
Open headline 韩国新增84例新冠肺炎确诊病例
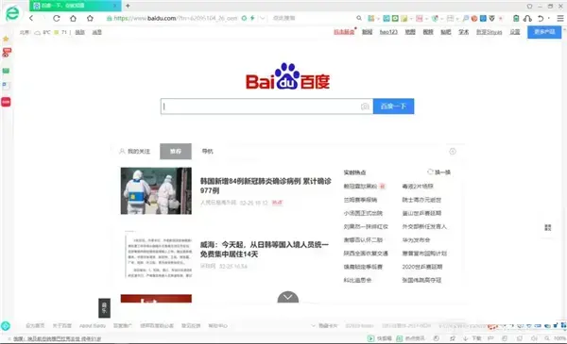click(266, 186)
